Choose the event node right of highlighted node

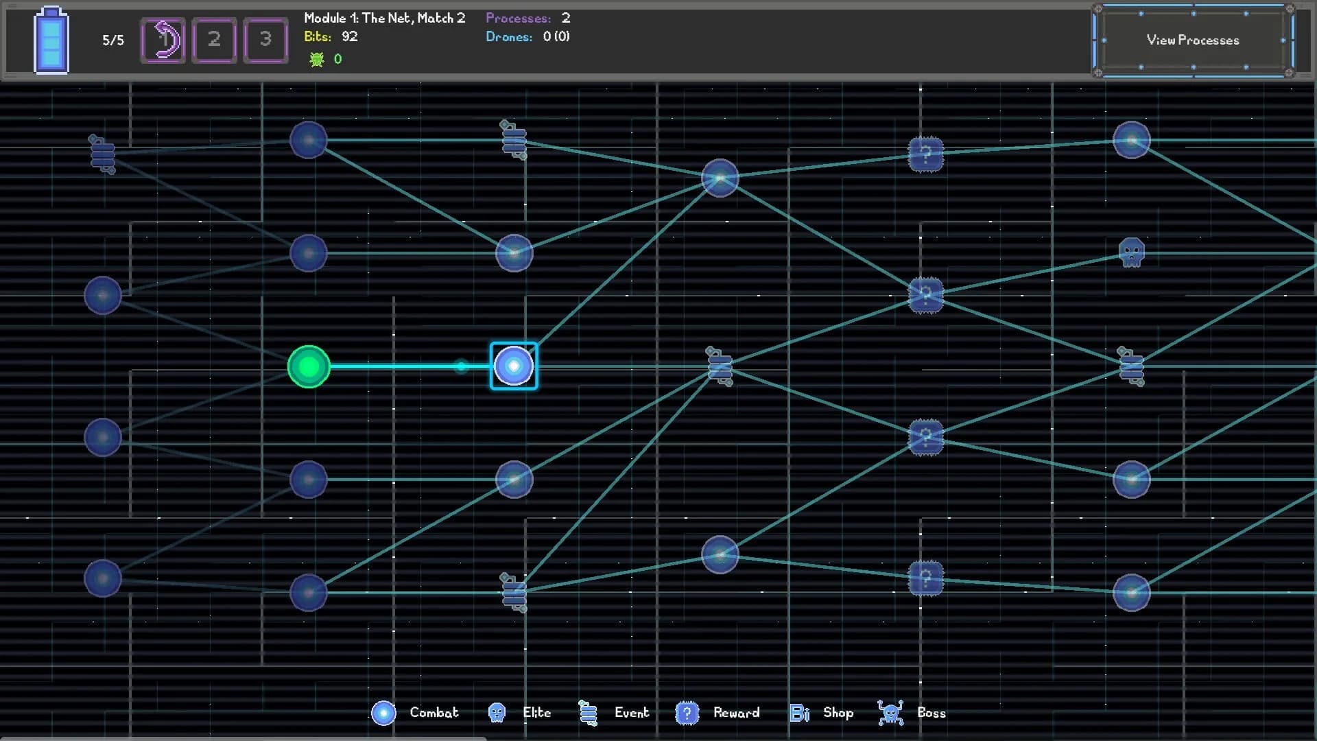click(x=720, y=366)
